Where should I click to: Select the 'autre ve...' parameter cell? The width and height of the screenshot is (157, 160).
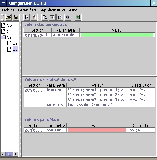pyautogui.click(x=56, y=105)
